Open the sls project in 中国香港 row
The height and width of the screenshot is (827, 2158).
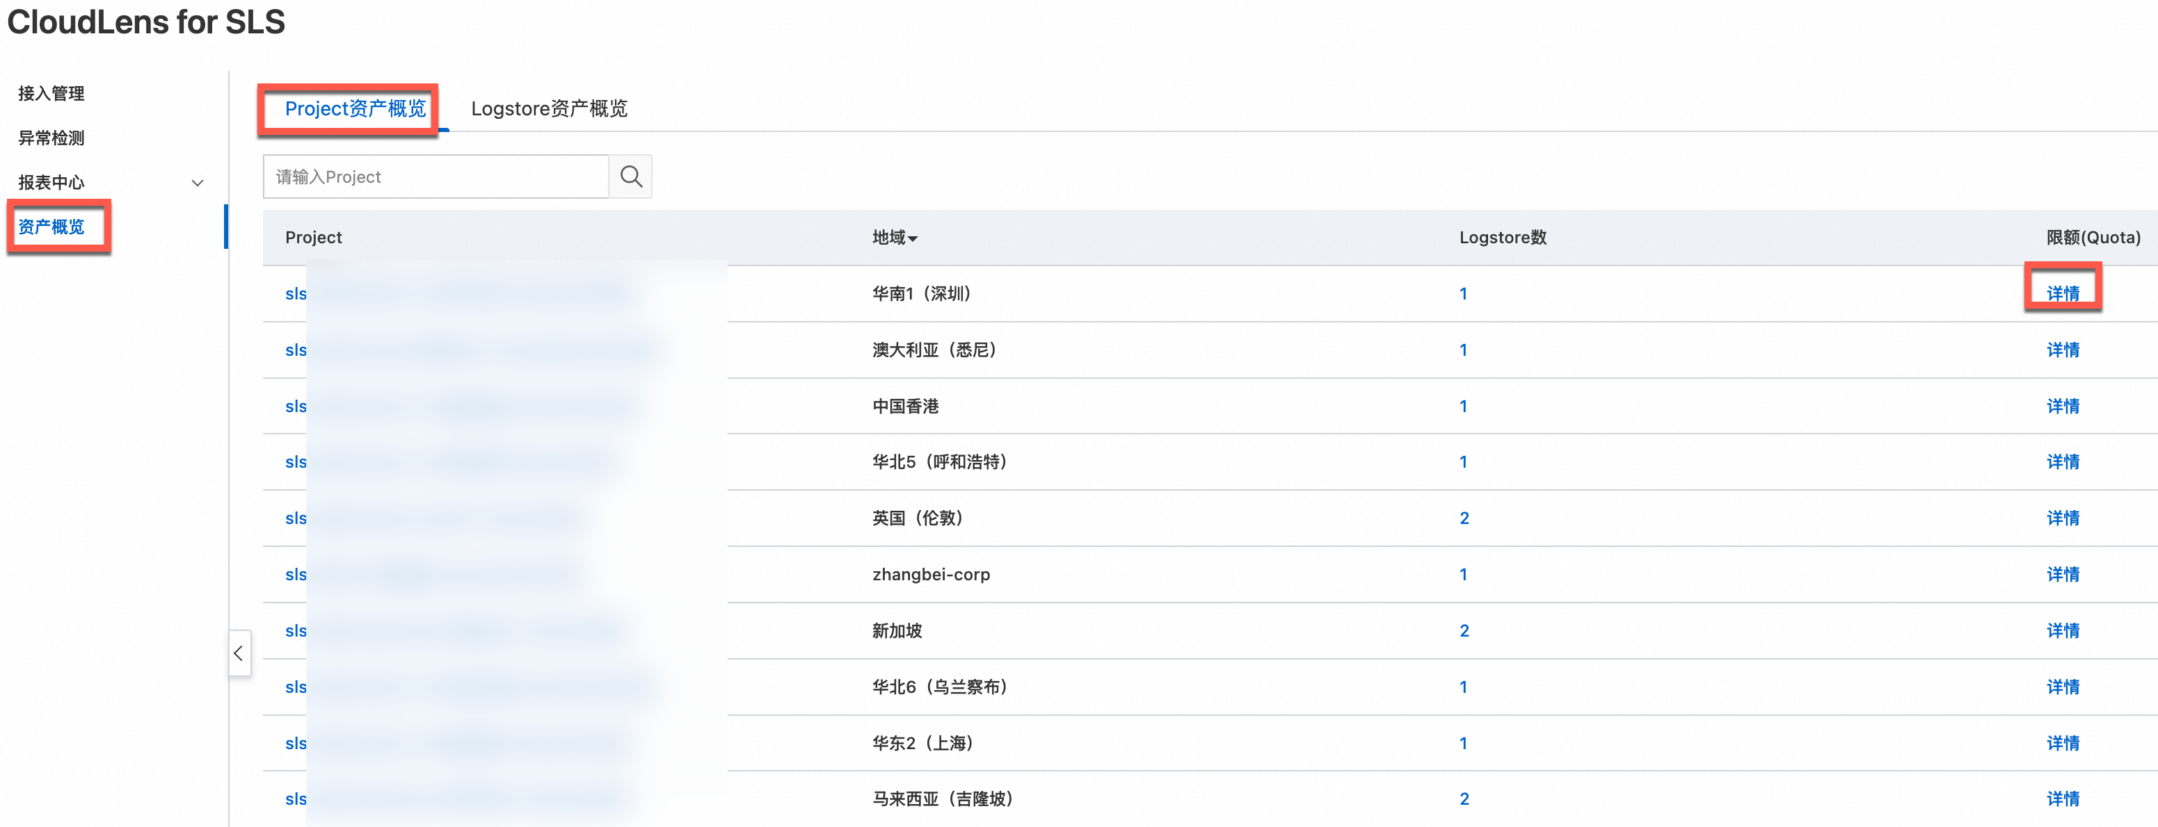[x=296, y=406]
